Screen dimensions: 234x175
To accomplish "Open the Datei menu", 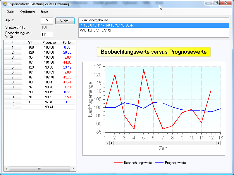I will (x=11, y=12).
